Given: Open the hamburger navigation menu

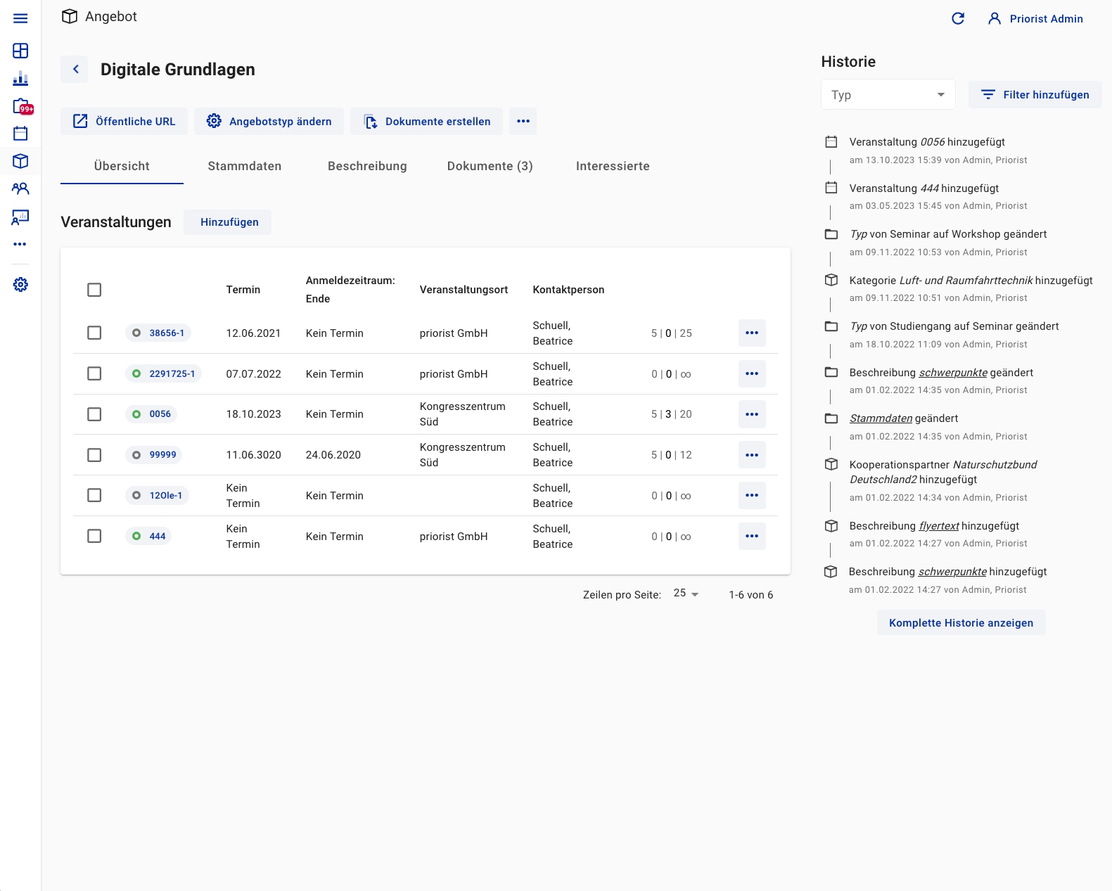Looking at the screenshot, I should (x=20, y=19).
